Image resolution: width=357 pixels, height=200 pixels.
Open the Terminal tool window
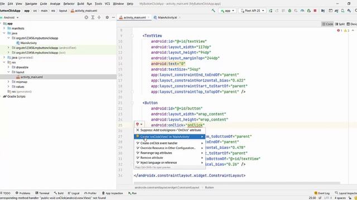42,193
